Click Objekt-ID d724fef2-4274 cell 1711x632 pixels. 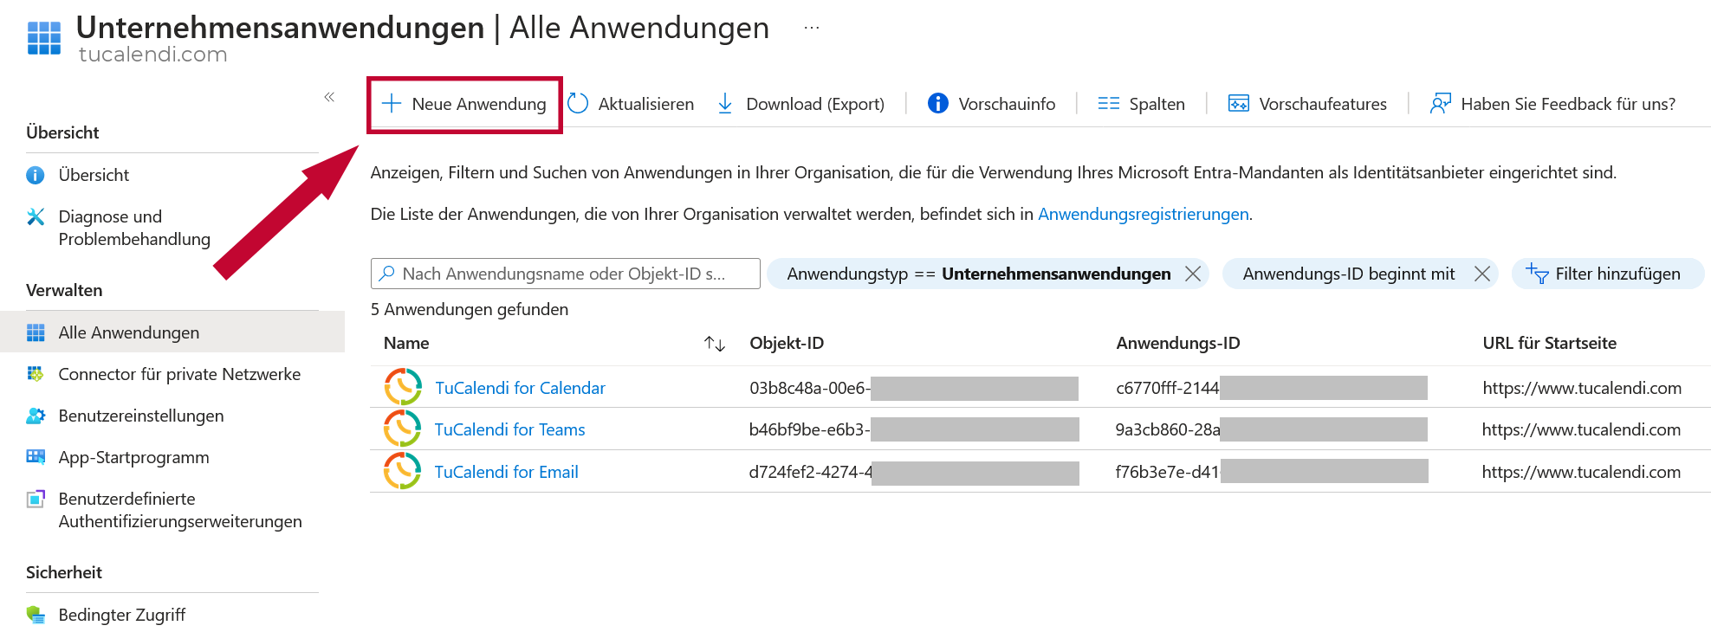tap(914, 472)
